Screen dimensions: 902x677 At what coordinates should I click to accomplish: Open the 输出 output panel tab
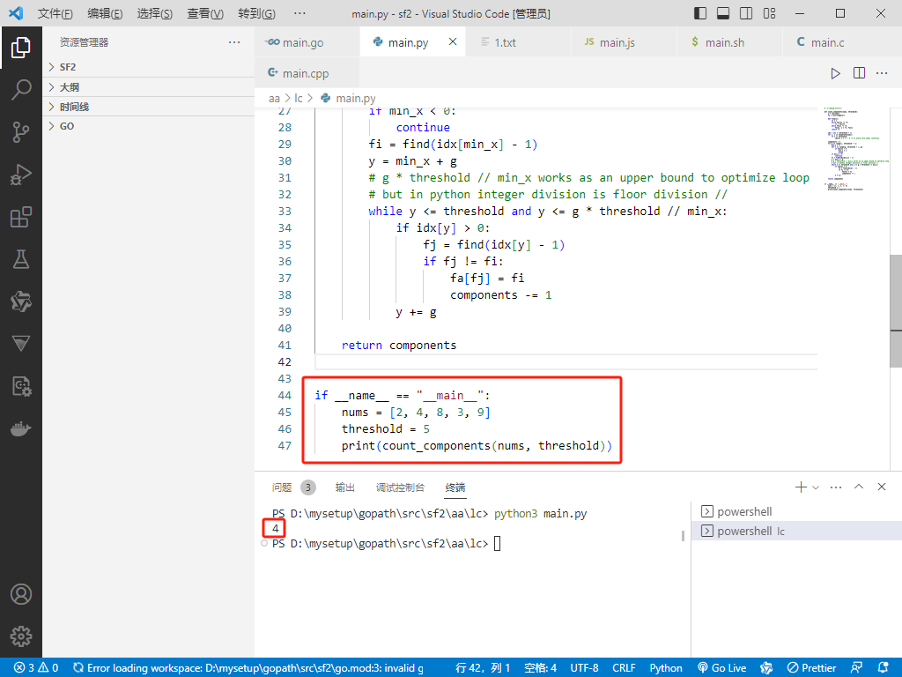point(345,487)
